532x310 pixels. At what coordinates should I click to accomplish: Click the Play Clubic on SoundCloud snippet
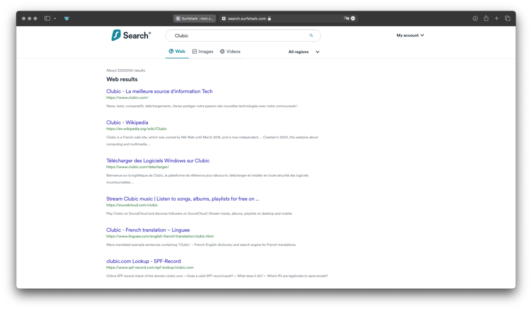pos(199,213)
